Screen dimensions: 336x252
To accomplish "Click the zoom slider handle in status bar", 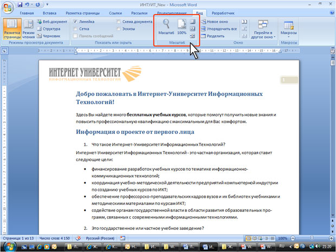I will point(312,238).
